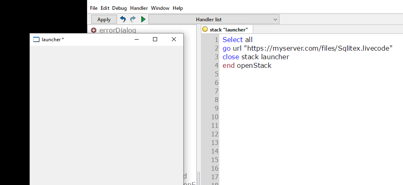Image resolution: width=403 pixels, height=185 pixels.
Task: Maximize the launcher window
Action: pyautogui.click(x=155, y=39)
